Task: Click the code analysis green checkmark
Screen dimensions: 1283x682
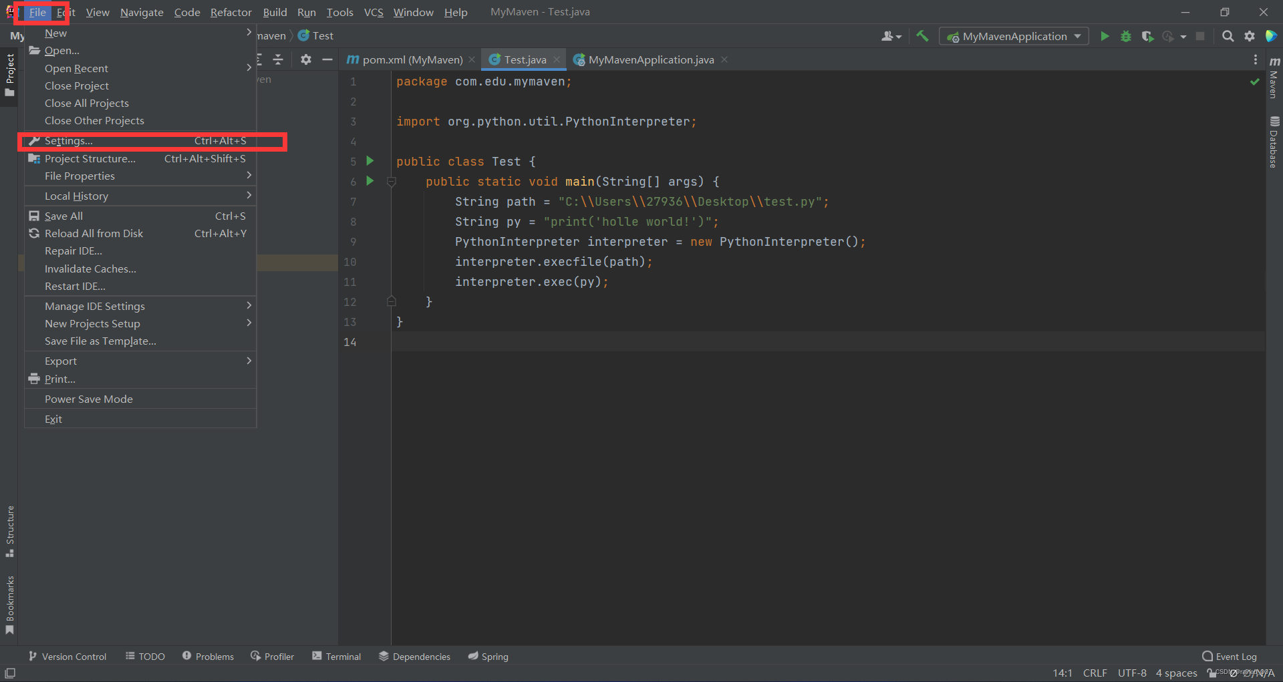Action: pos(1254,81)
